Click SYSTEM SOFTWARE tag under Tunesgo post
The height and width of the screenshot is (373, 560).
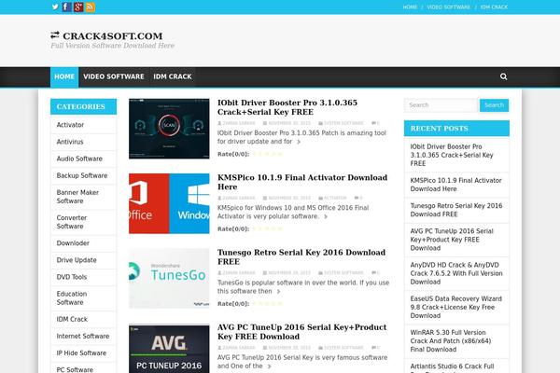[343, 272]
